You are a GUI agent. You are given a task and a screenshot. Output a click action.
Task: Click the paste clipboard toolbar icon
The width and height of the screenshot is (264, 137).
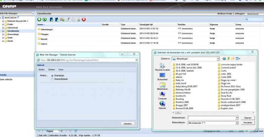coord(73,20)
